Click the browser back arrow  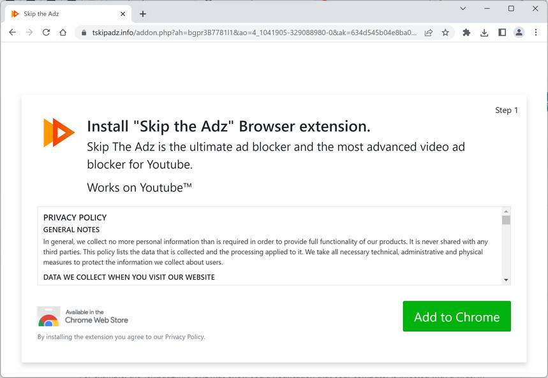[x=12, y=33]
